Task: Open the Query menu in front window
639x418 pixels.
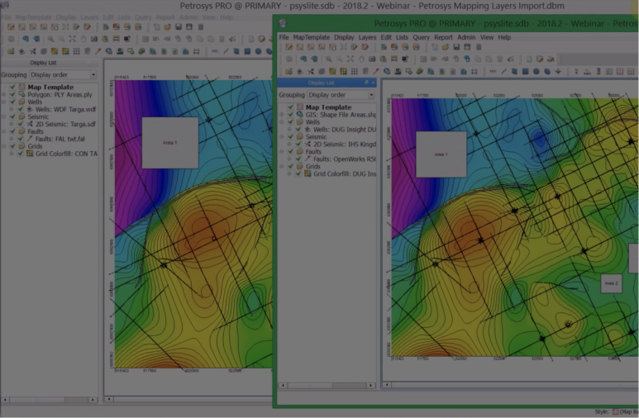Action: 421,37
